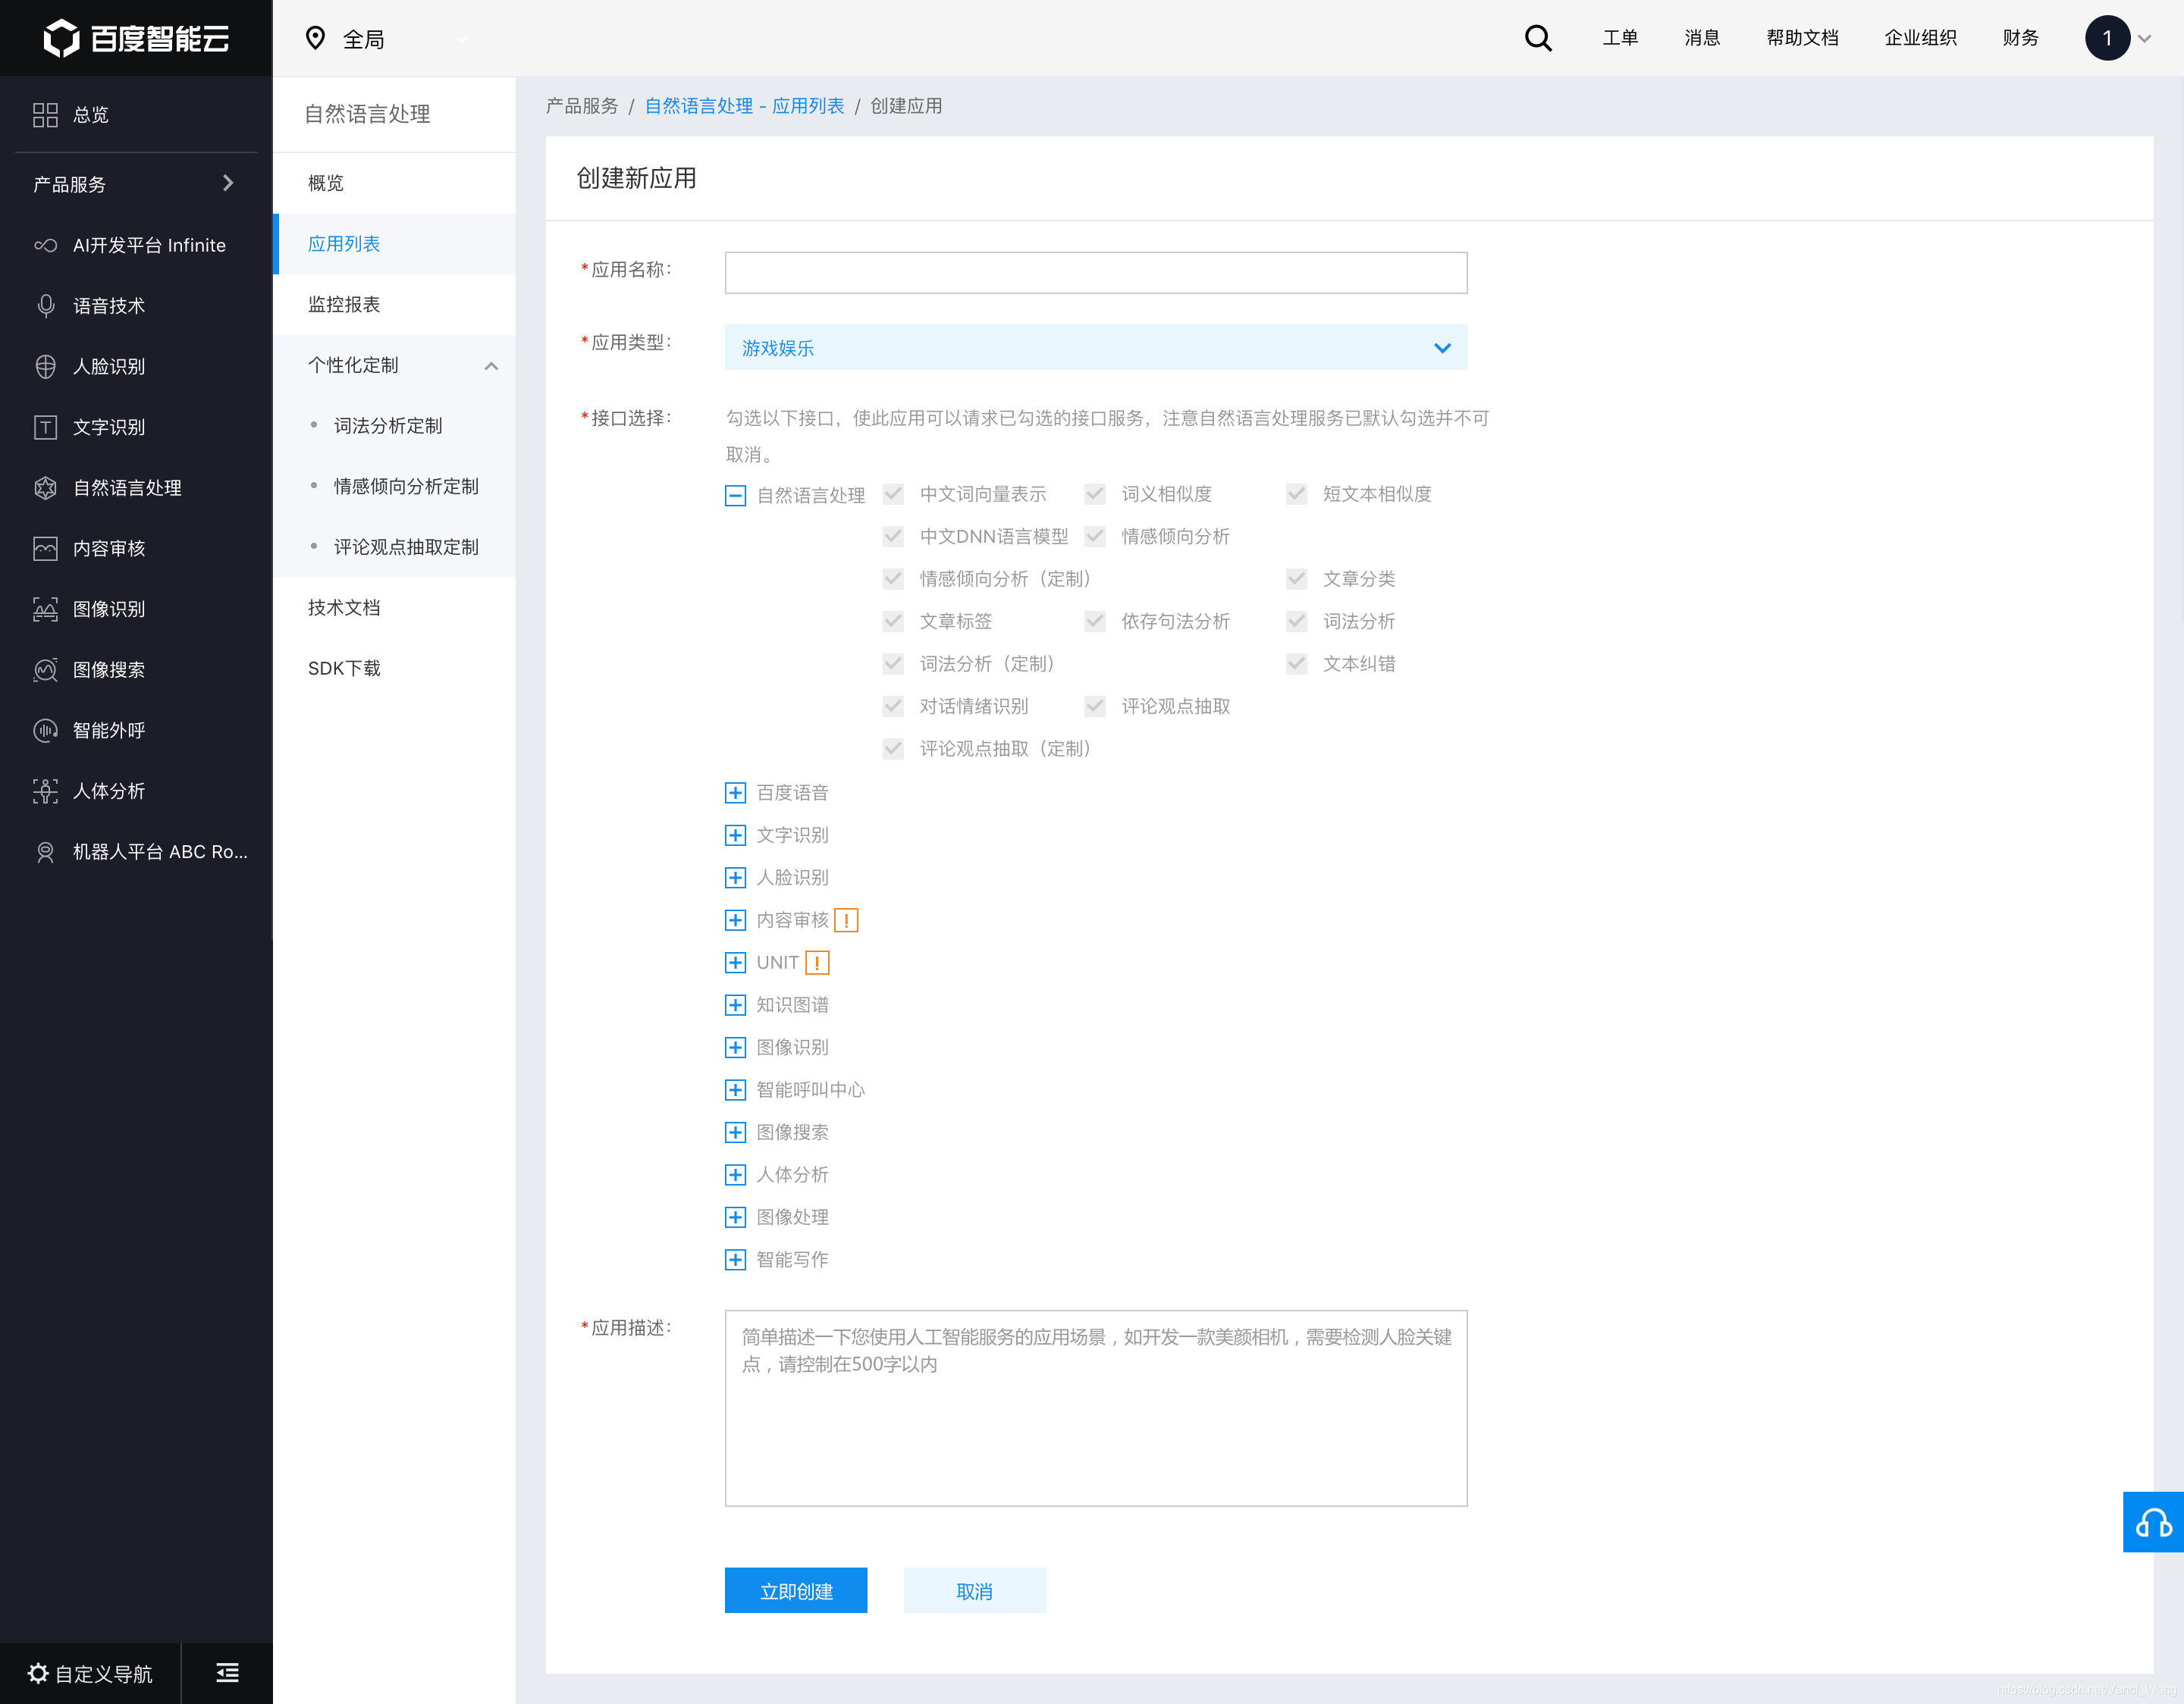The image size is (2184, 1704).
Task: Open the headset customer support widget
Action: click(x=2152, y=1522)
